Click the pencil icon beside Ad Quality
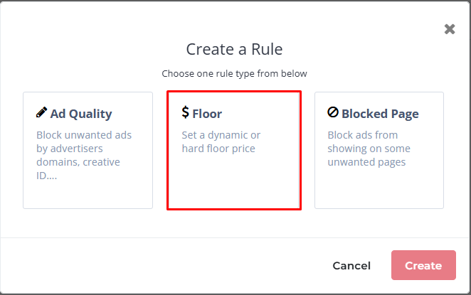The height and width of the screenshot is (295, 471). [x=42, y=113]
